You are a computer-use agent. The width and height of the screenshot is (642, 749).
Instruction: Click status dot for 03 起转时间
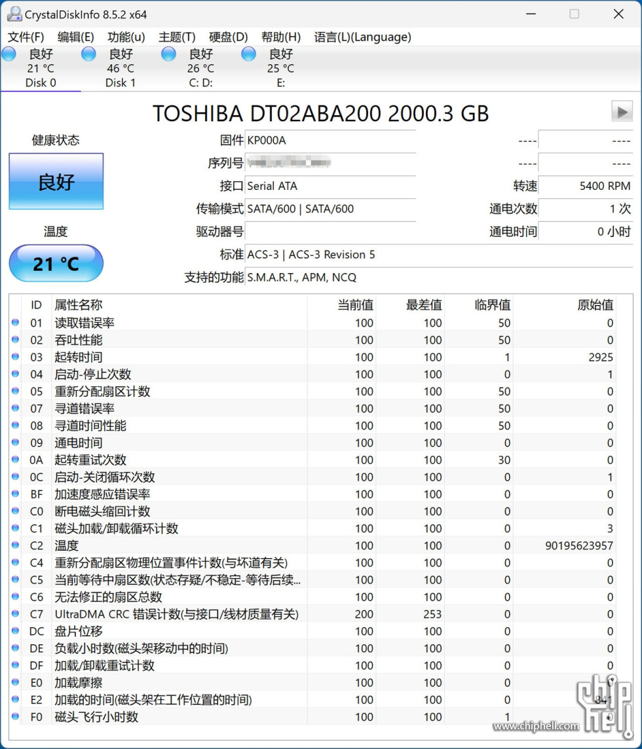[15, 357]
